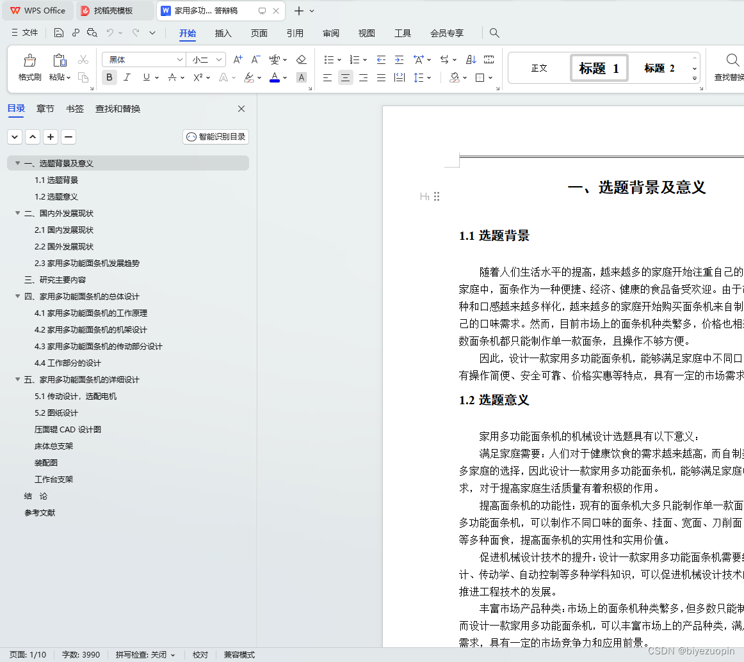
Task: Click the Print Preview icon in quick access bar
Action: click(x=92, y=33)
